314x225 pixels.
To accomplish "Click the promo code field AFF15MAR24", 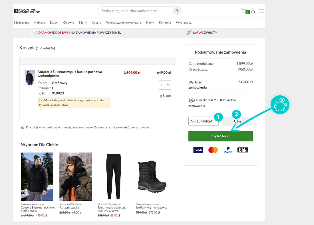I will coord(204,121).
